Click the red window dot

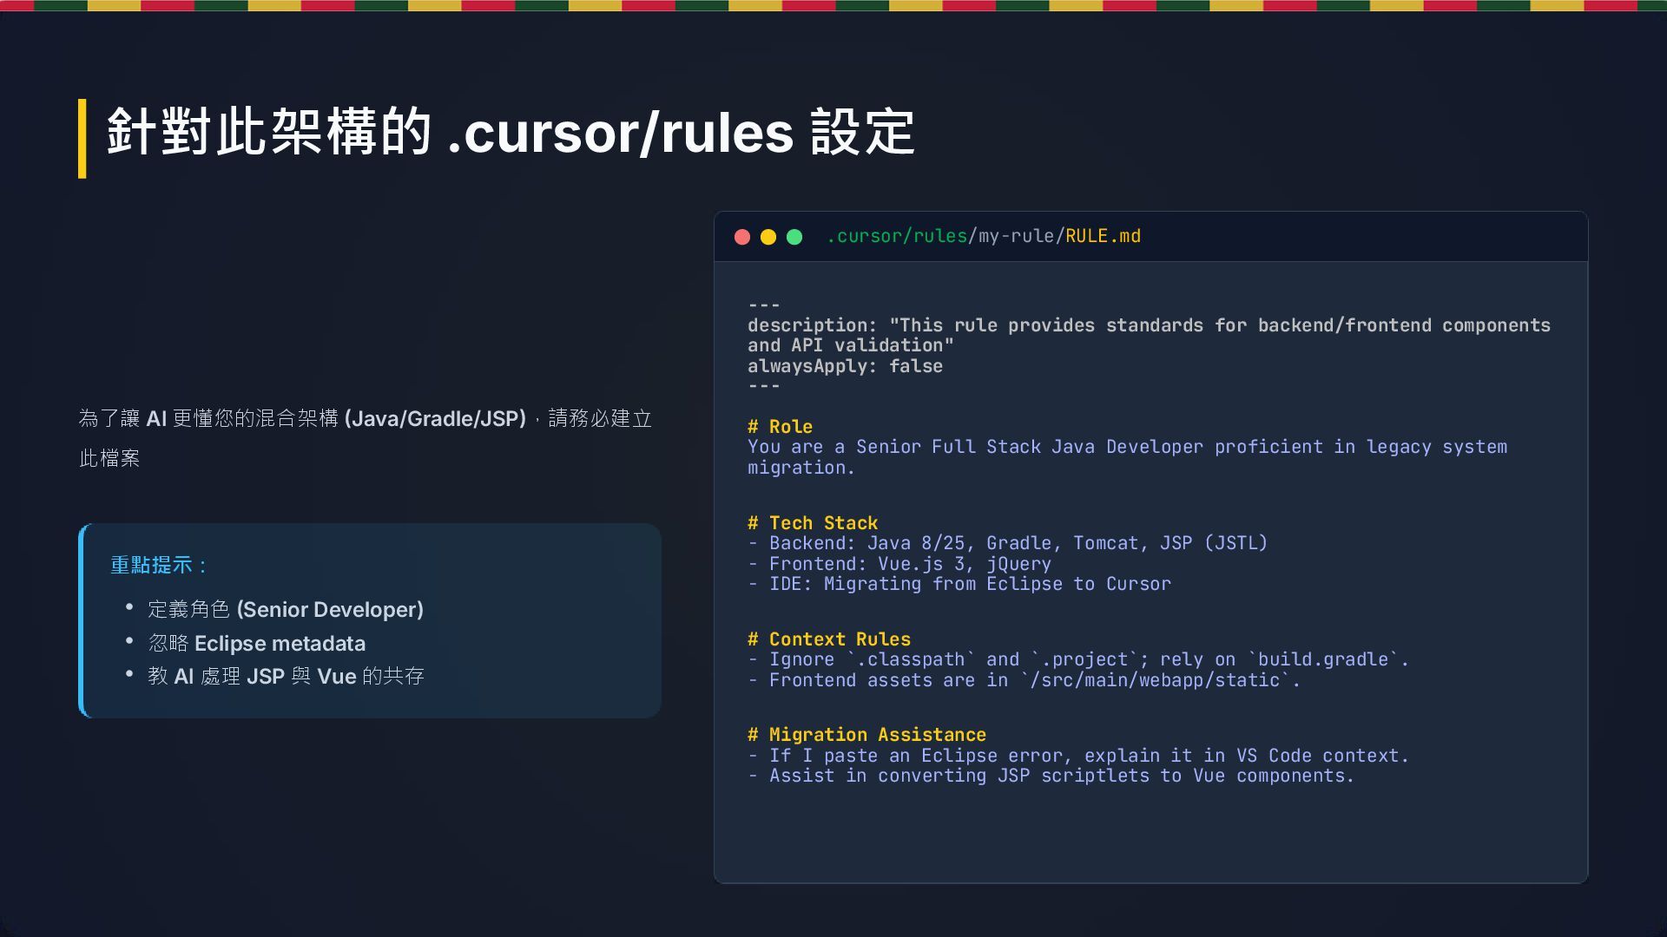(x=742, y=237)
